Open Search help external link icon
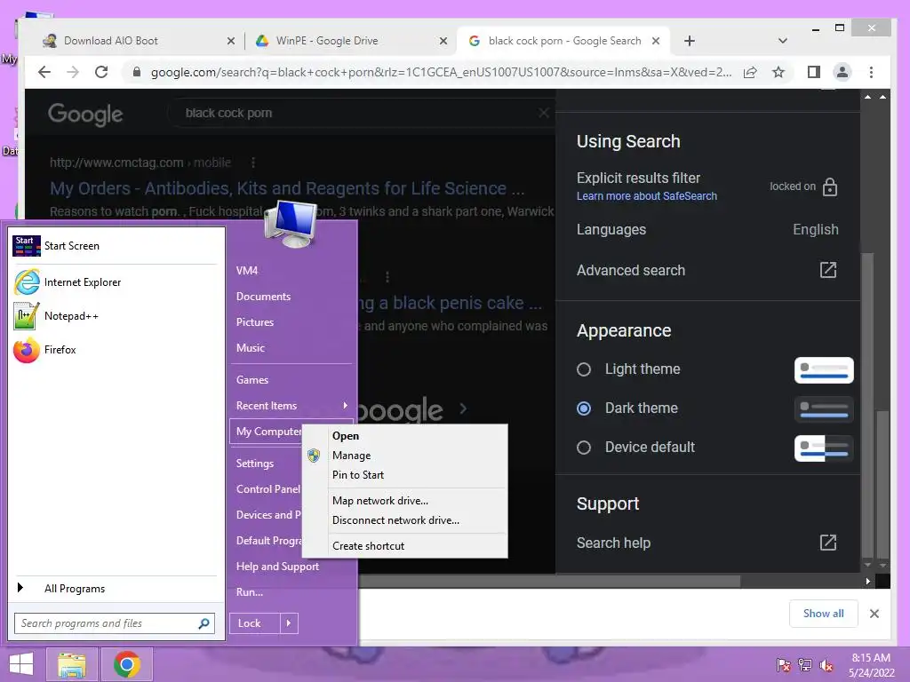 828,543
